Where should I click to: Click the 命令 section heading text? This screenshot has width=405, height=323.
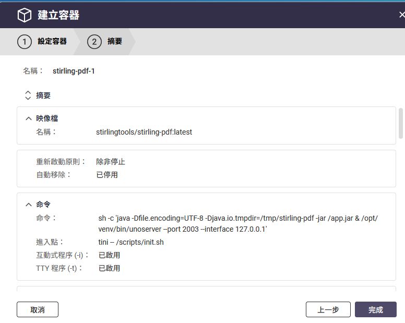[x=43, y=205]
